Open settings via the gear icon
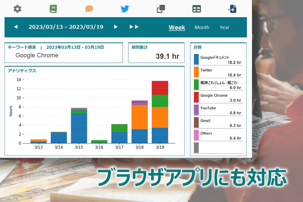Image resolution: width=303 pixels, height=202 pixels. 17,9
